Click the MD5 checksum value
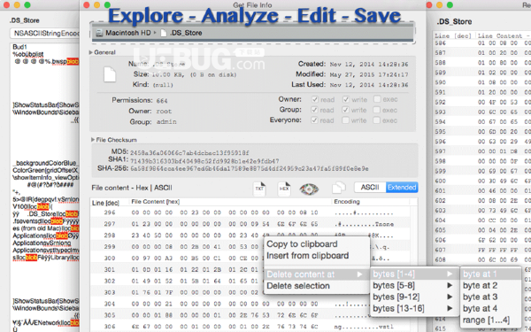531x332 pixels. coord(189,153)
